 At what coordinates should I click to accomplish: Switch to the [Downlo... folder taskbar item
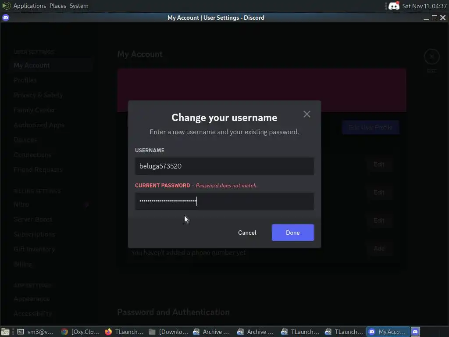click(x=168, y=332)
